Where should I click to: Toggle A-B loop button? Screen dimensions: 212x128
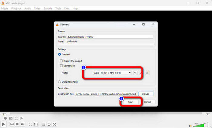16,118
